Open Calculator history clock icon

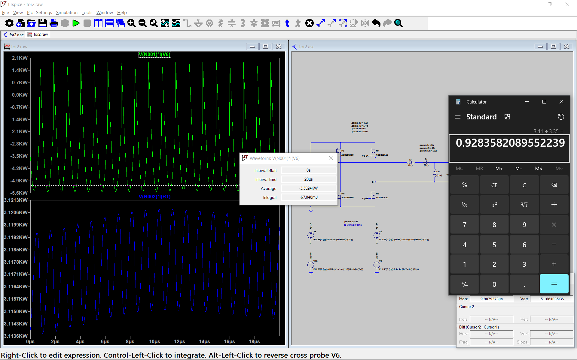[561, 117]
